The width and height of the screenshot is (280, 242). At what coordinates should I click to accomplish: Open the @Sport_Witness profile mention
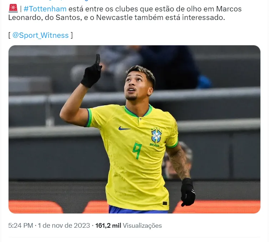tap(40, 35)
